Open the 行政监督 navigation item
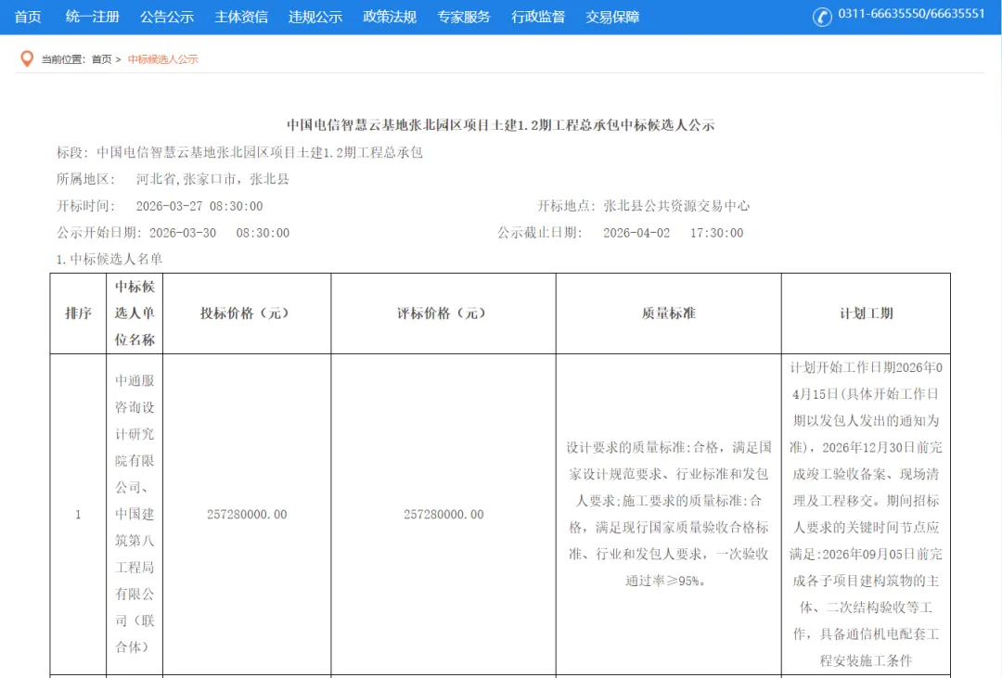The height and width of the screenshot is (678, 1002). tap(538, 17)
